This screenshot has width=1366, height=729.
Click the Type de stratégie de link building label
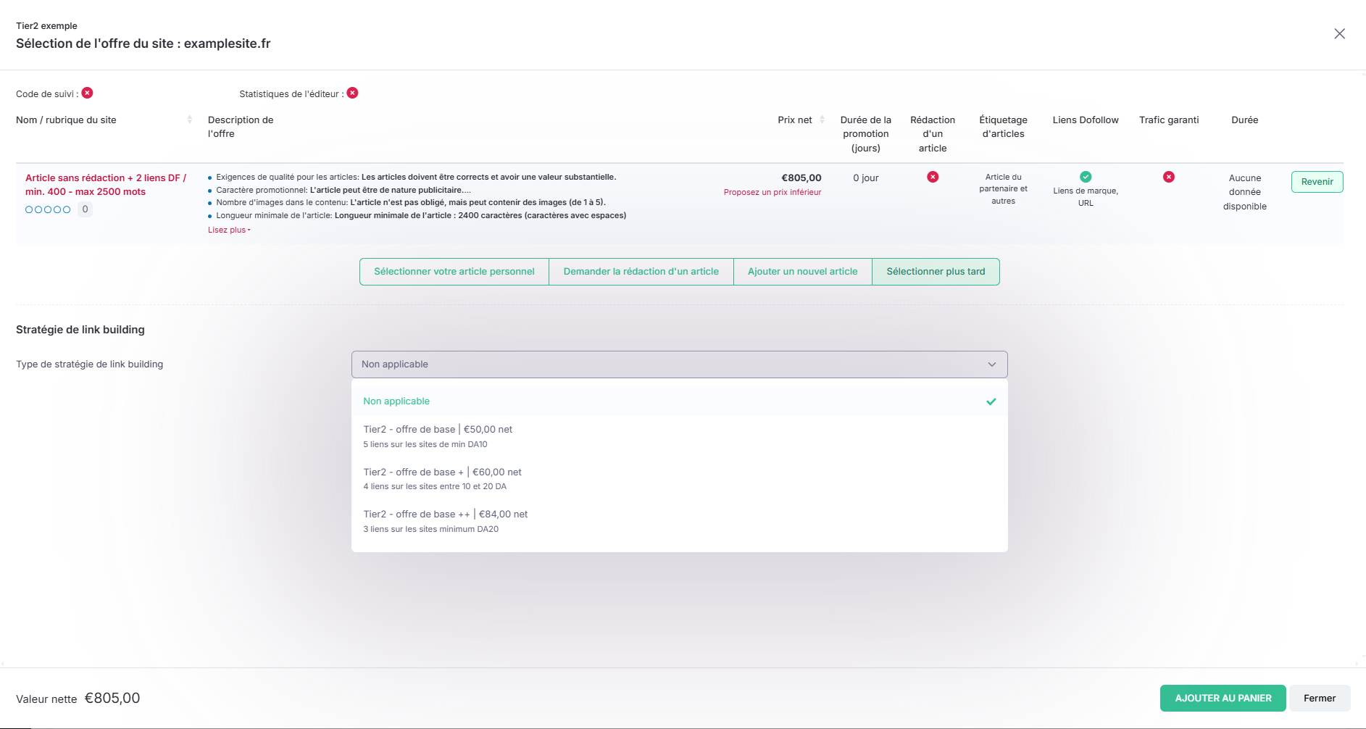(x=90, y=364)
